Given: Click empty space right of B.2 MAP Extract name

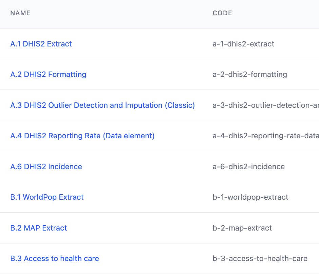Looking at the screenshot, I should [x=136, y=228].
